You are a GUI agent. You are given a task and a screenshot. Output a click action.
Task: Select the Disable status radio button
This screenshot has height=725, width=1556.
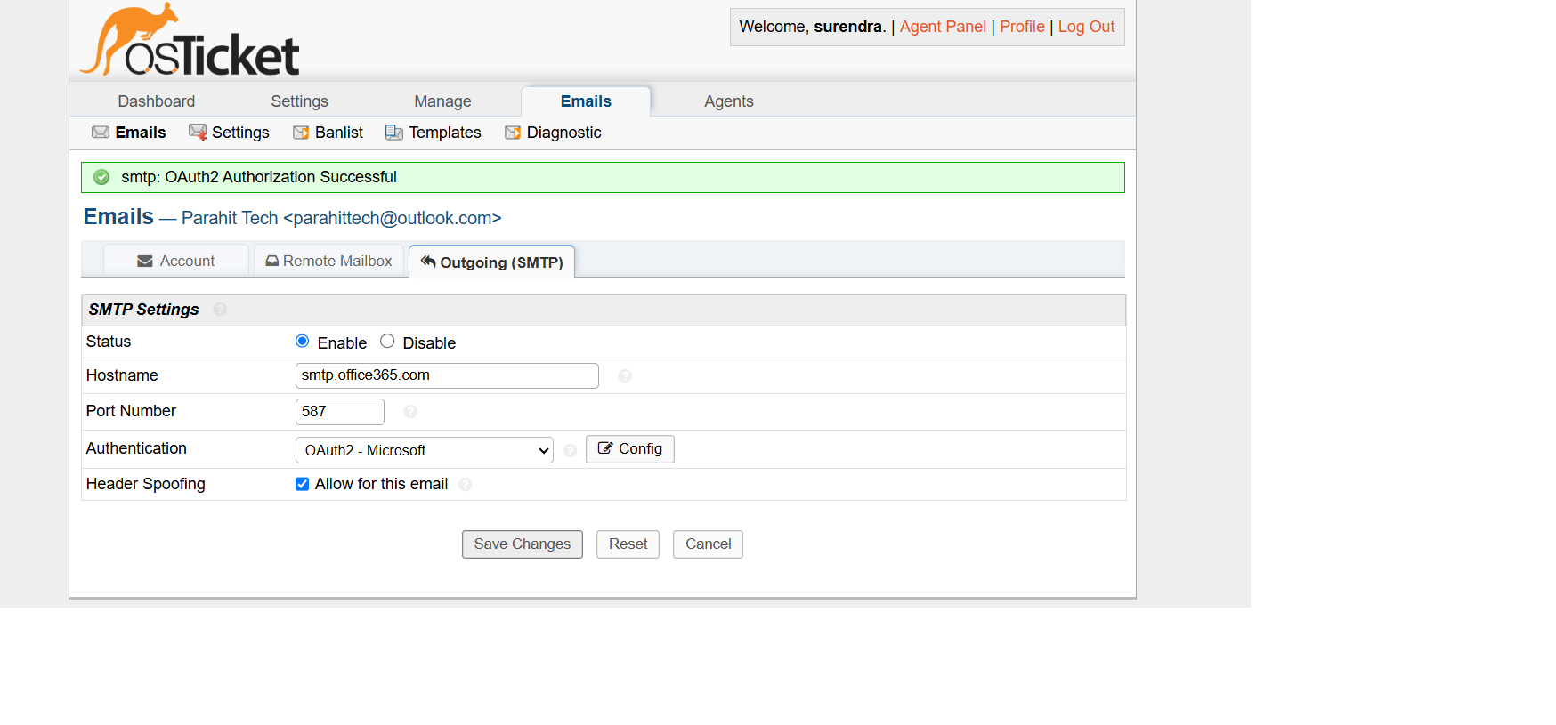tap(387, 342)
